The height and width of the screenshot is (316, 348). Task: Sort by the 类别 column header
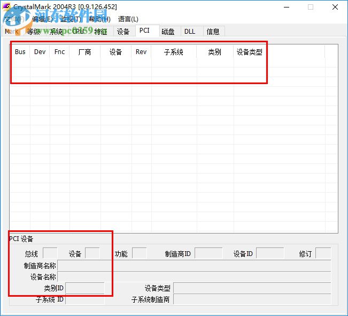[215, 52]
